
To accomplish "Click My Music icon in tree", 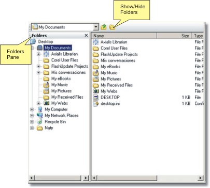I will pyautogui.click(x=46, y=85).
